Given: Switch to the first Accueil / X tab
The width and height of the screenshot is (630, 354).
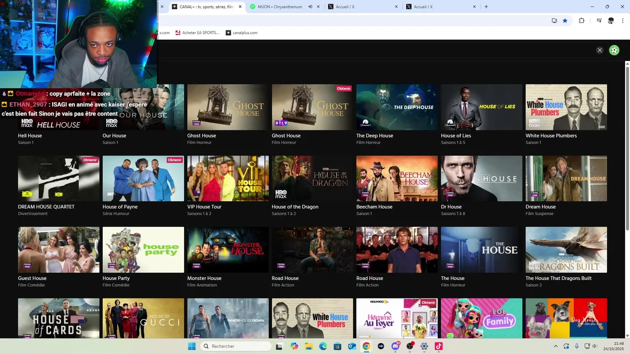Looking at the screenshot, I should 363,7.
